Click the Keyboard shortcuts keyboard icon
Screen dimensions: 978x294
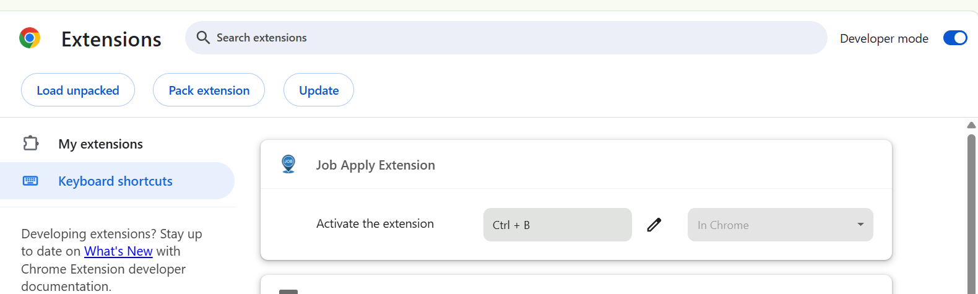[x=30, y=181]
